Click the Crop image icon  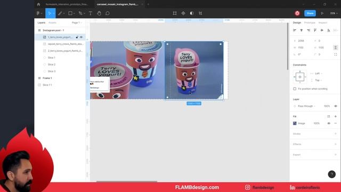point(200,13)
